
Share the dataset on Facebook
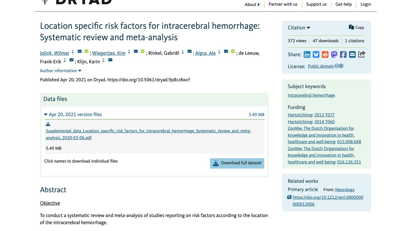pyautogui.click(x=343, y=55)
